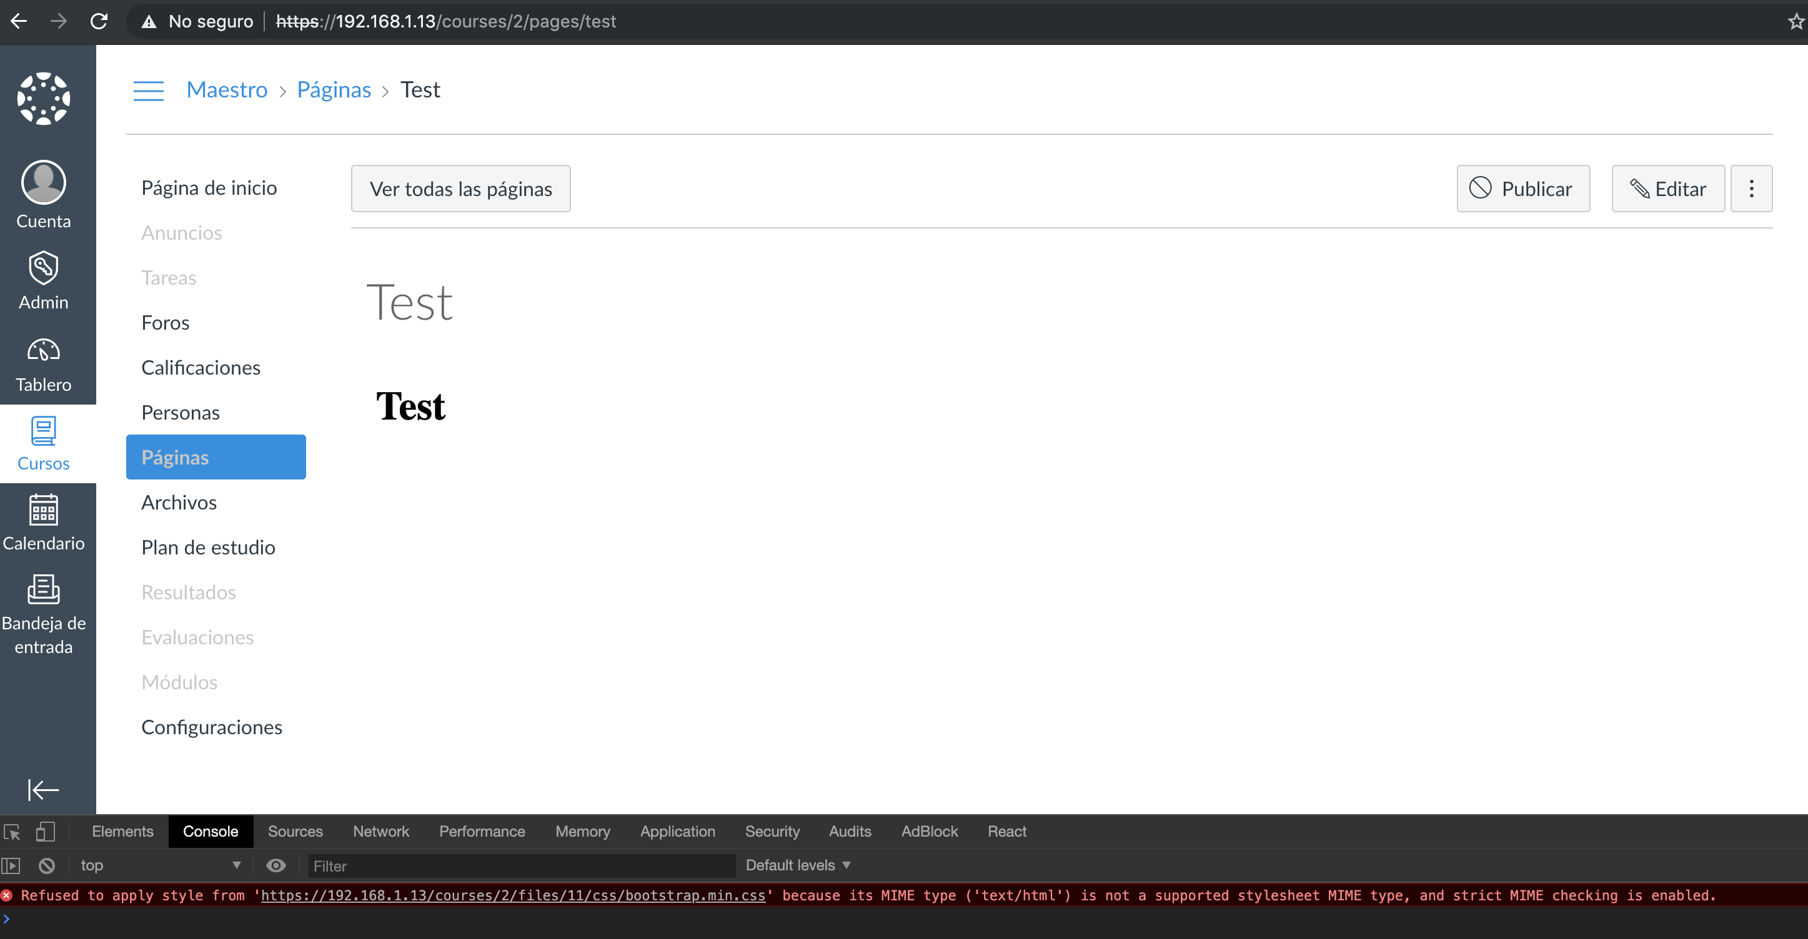Open the hamburger course menu

[x=148, y=91]
